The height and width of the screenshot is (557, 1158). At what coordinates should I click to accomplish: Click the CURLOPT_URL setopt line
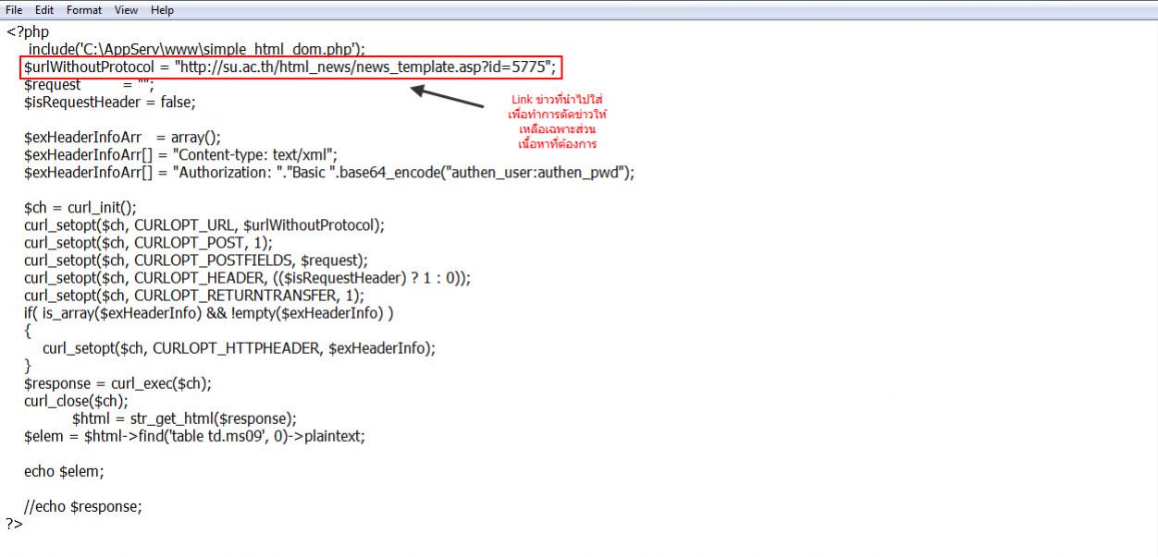coord(204,225)
